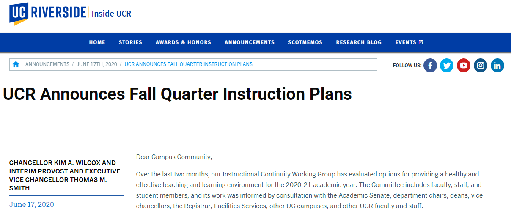This screenshot has width=511, height=212.
Task: Click the LinkedIn icon
Action: coord(497,65)
